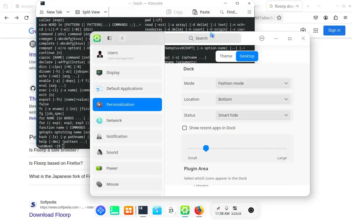
Task: Switch to the Theme tab
Action: 226,56
